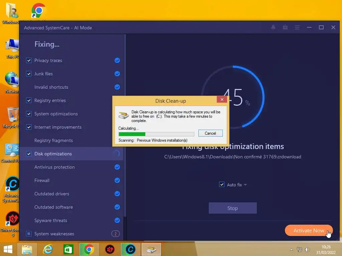The image size is (342, 256).
Task: Click the notification bell icon in title bar
Action: (273, 27)
